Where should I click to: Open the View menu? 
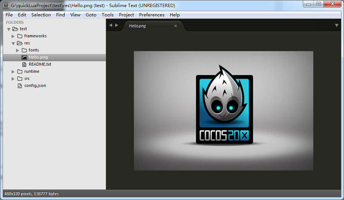(x=75, y=15)
